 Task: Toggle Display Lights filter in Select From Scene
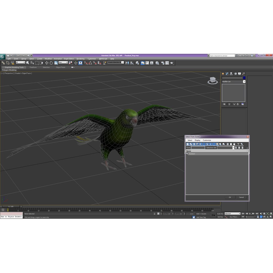[194, 144]
